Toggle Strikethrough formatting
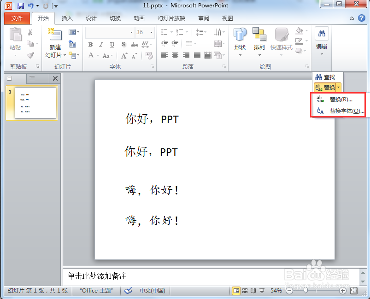This screenshot has height=299, width=370. pos(135,44)
